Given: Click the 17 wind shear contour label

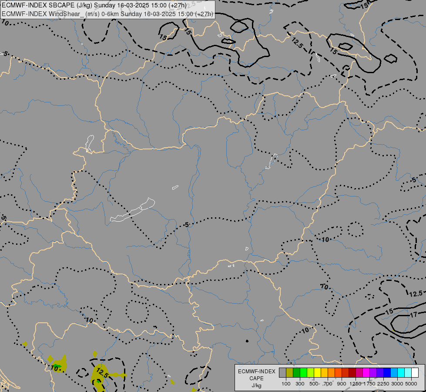Looking at the screenshot, I should (x=413, y=315).
